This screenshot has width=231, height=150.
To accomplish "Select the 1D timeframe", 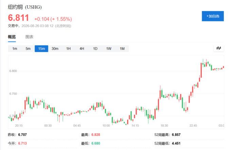I will tap(95, 49).
